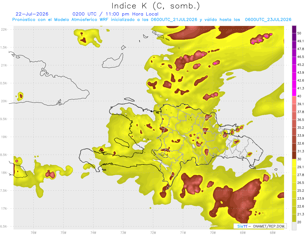Click the '27.8' colorbar value
306x236 pixels.
[300, 175]
